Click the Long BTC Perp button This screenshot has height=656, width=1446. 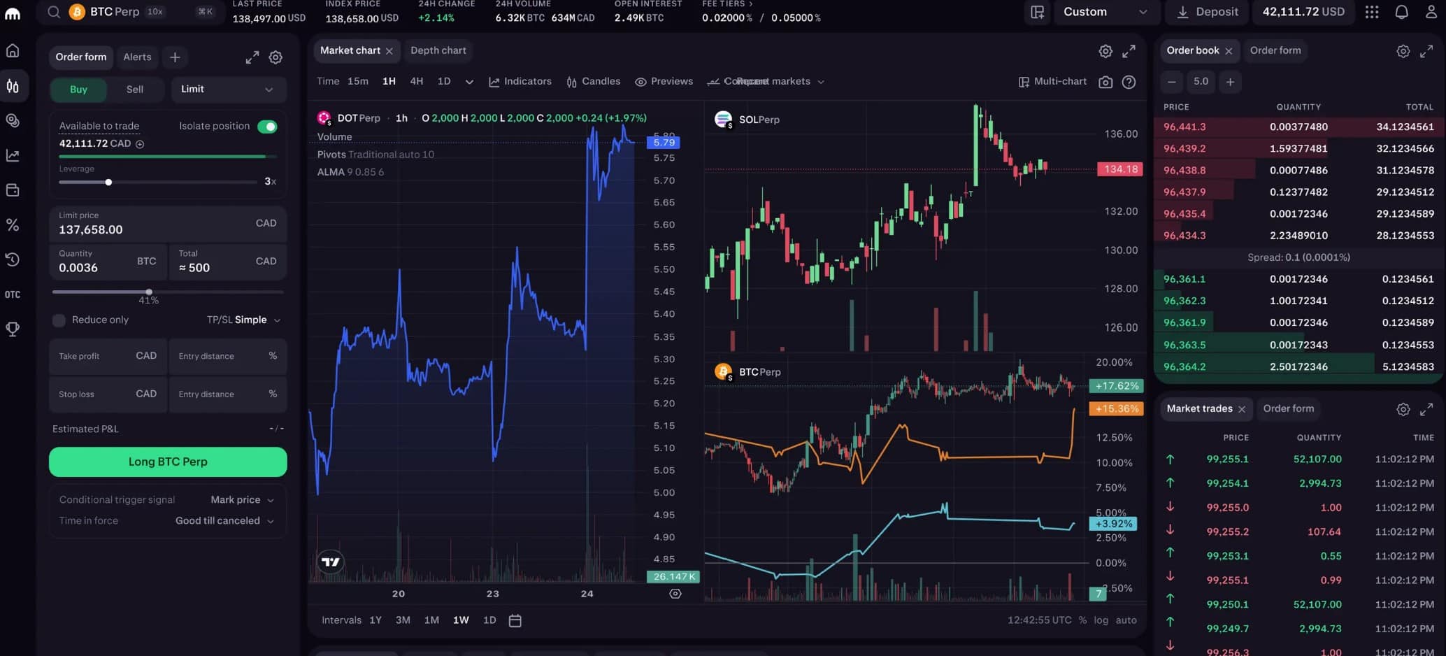point(168,462)
